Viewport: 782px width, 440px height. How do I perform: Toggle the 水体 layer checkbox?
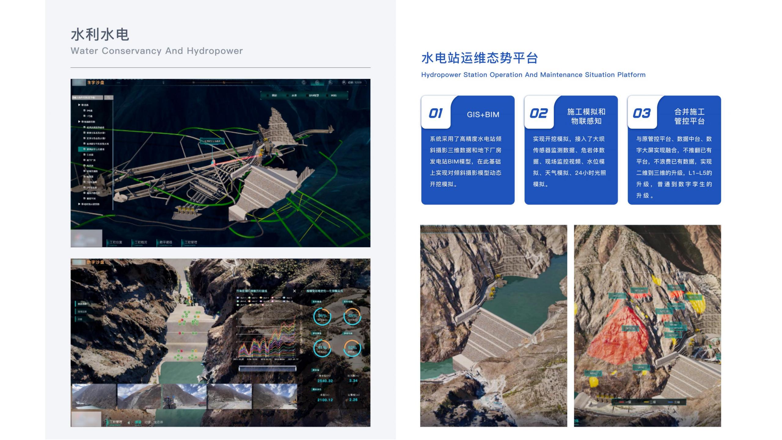288,96
